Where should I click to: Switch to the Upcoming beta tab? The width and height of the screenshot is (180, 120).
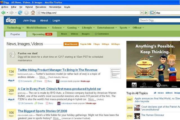pyautogui.click(x=42, y=34)
